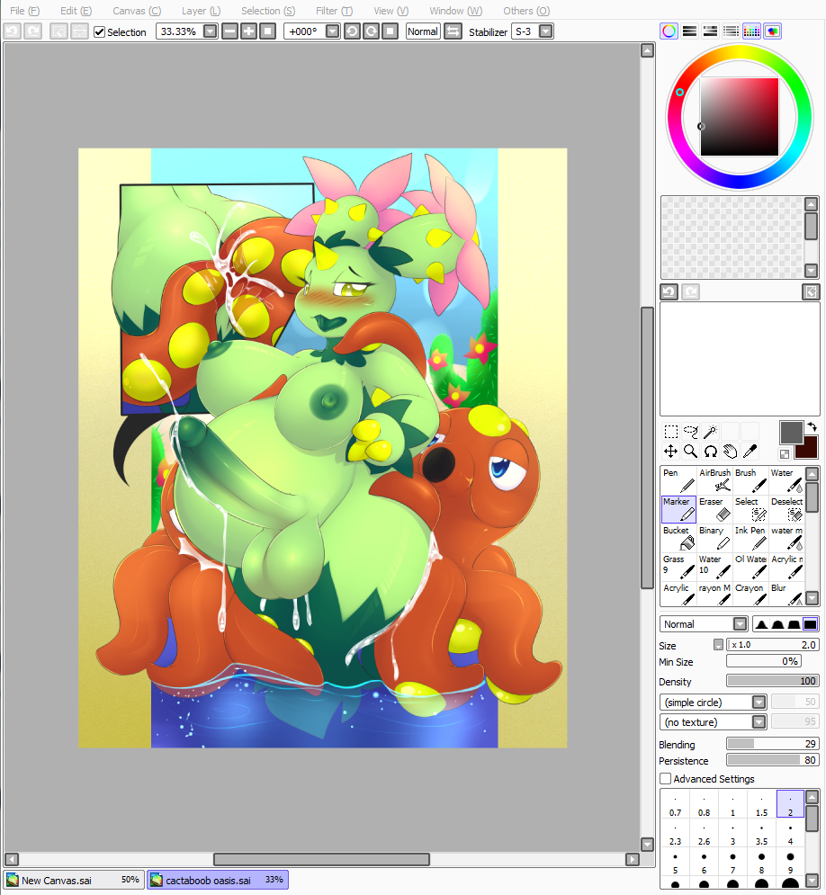Select the 0.7 brush size preset
Image resolution: width=826 pixels, height=895 pixels.
pos(676,804)
